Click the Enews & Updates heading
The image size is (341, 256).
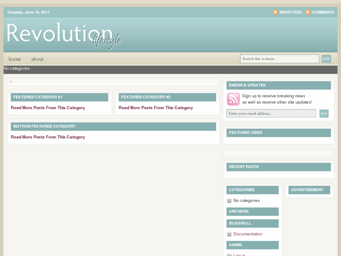(279, 85)
